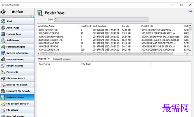Open System Information module button

17,53
